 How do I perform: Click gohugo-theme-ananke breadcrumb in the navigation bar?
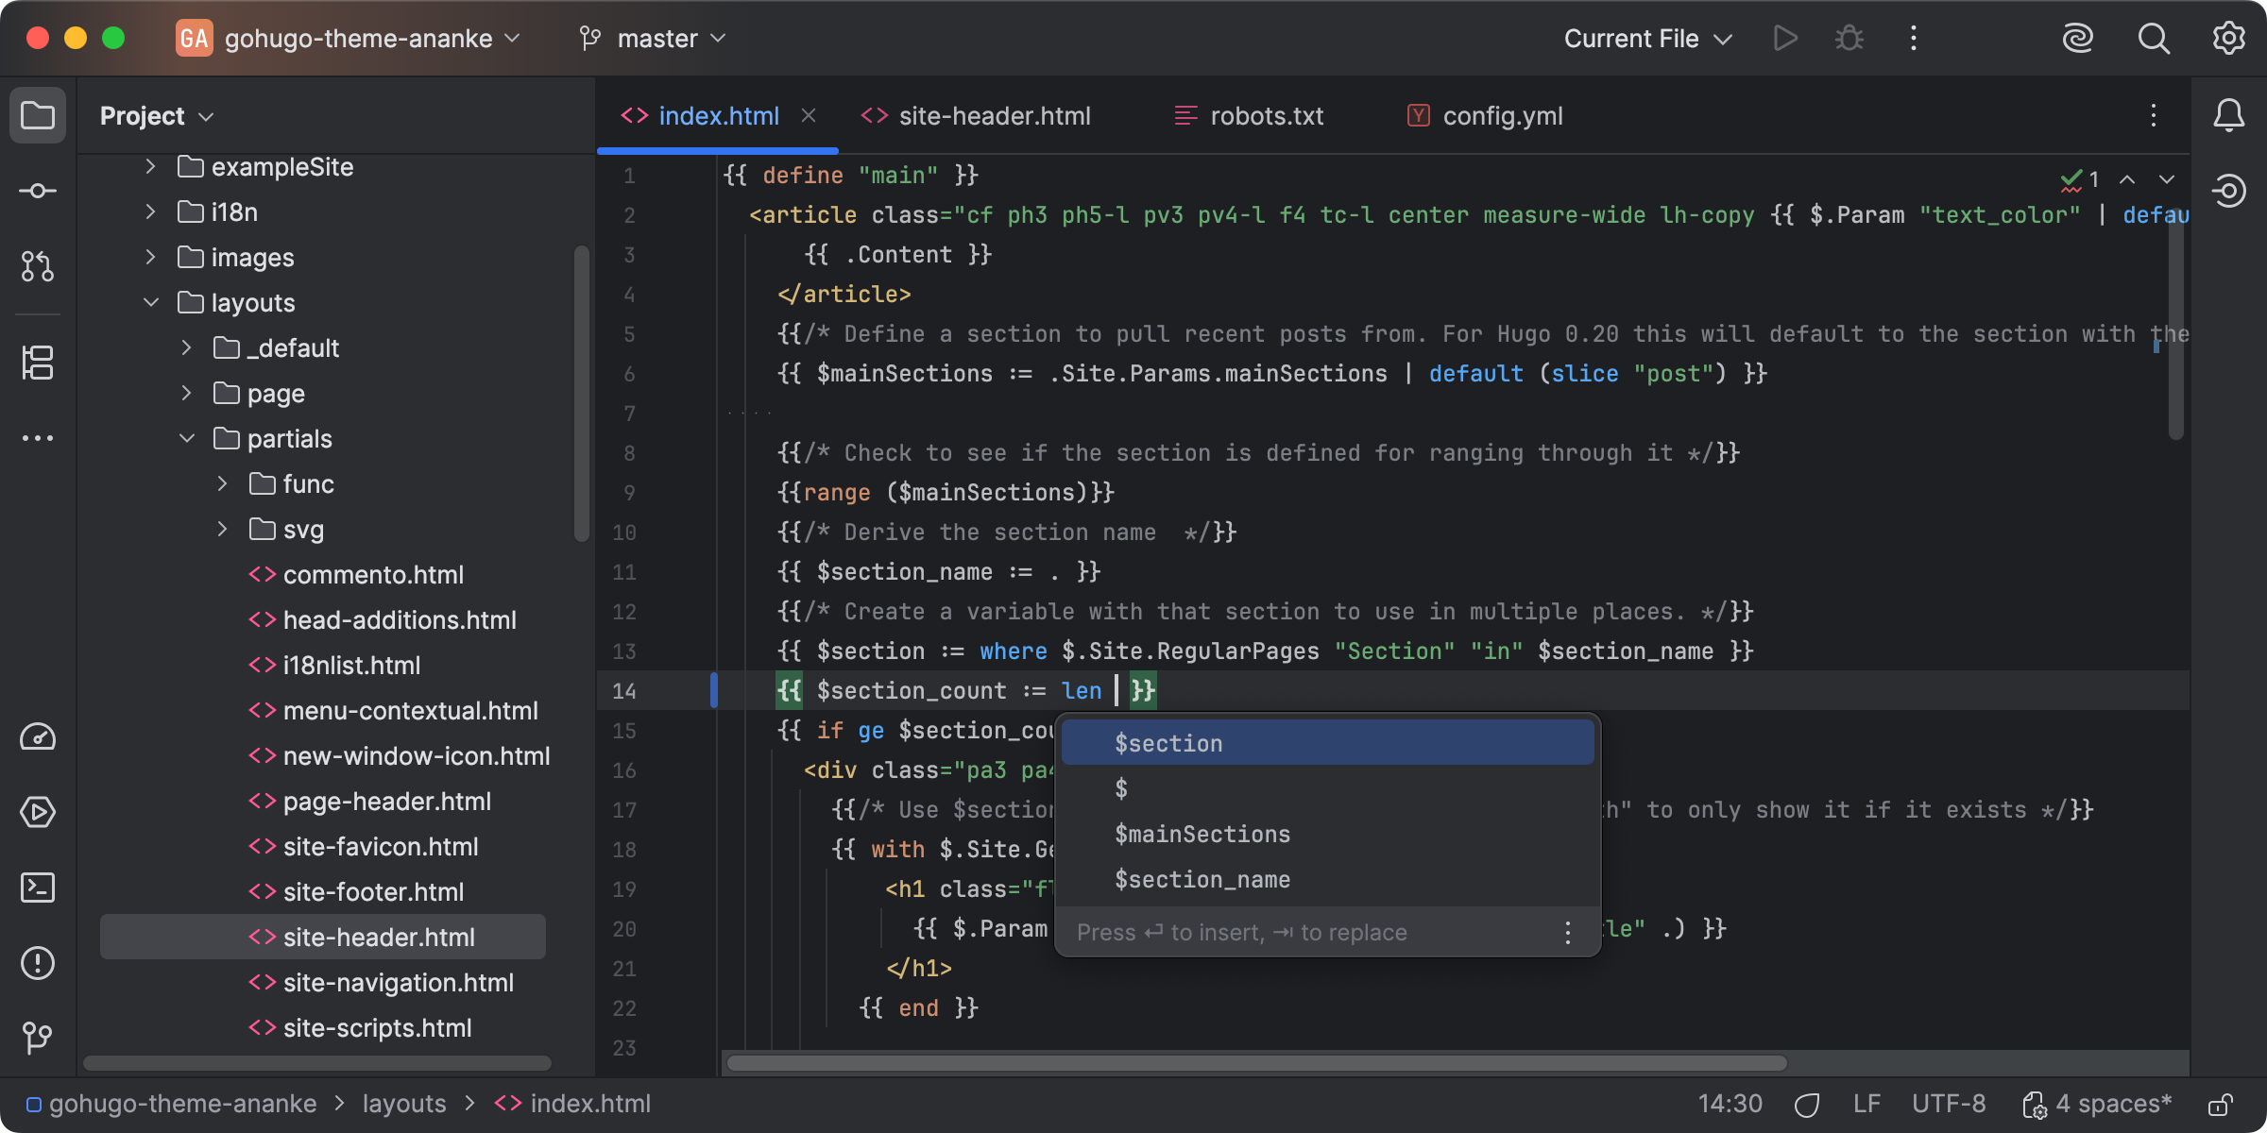pyautogui.click(x=172, y=1104)
